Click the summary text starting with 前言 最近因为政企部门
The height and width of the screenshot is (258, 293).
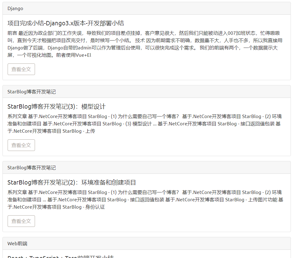pos(145,44)
